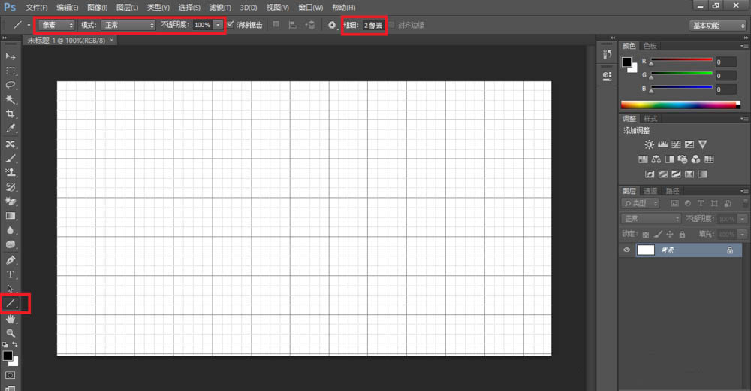Open the History panel icon
This screenshot has height=391, width=751.
tap(607, 54)
